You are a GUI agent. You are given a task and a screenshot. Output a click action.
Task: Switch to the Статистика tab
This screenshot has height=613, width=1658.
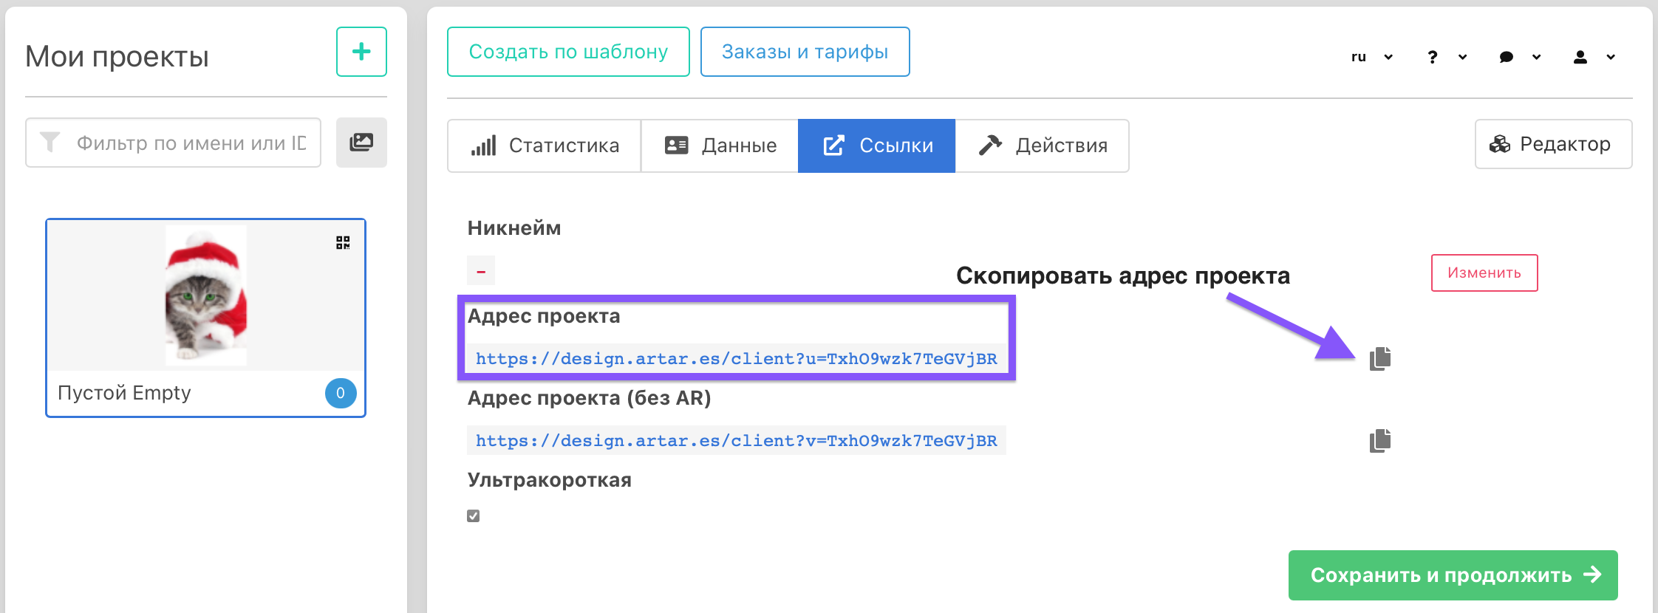tap(545, 145)
